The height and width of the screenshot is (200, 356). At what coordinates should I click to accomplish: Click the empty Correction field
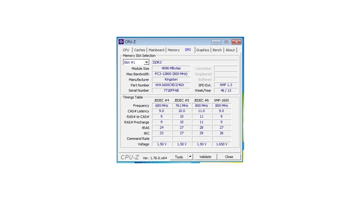coord(226,68)
